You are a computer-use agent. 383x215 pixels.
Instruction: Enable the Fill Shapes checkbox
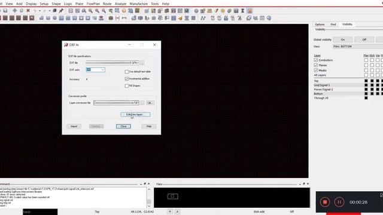(126, 86)
